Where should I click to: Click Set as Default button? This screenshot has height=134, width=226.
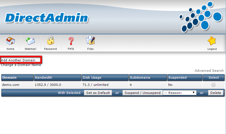pos(98,93)
